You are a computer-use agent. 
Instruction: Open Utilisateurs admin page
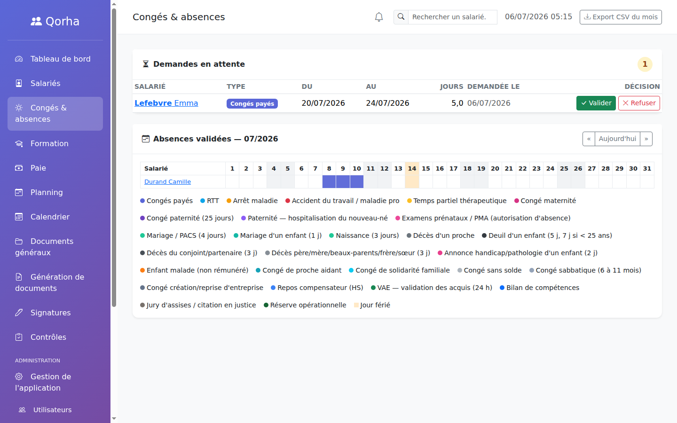click(x=55, y=410)
